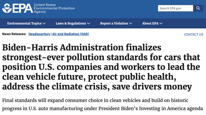
Task: Follow the Headquarters news release link
Action: (39, 34)
